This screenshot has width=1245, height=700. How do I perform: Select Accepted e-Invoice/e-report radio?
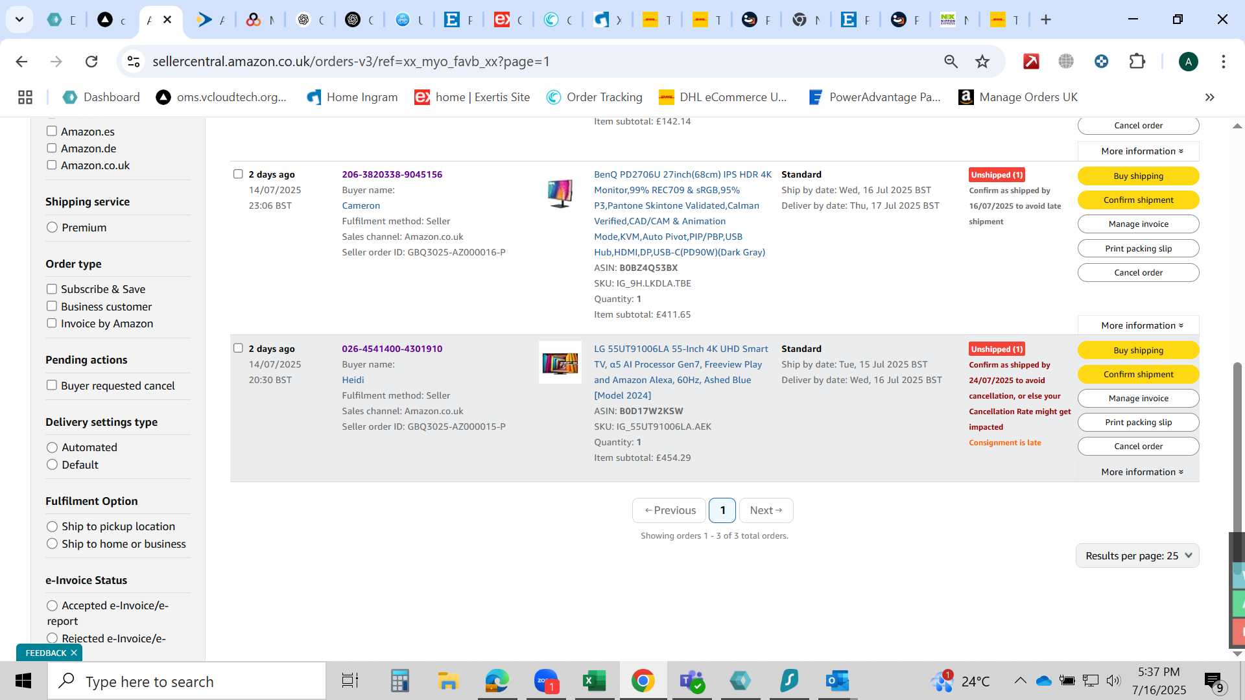(x=52, y=605)
